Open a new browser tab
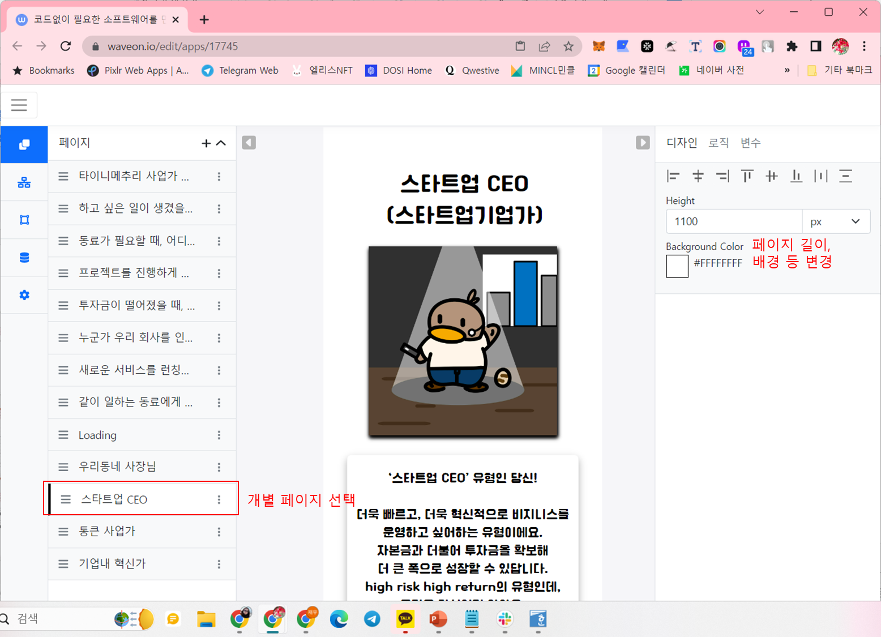Image resolution: width=881 pixels, height=637 pixels. tap(204, 20)
